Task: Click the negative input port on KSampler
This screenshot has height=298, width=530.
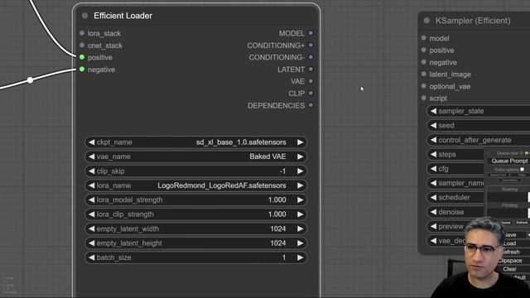Action: pyautogui.click(x=423, y=62)
